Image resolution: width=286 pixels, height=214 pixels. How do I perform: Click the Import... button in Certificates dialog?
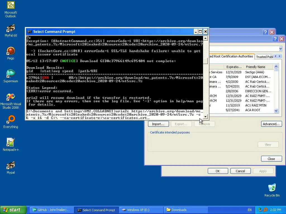(158, 124)
